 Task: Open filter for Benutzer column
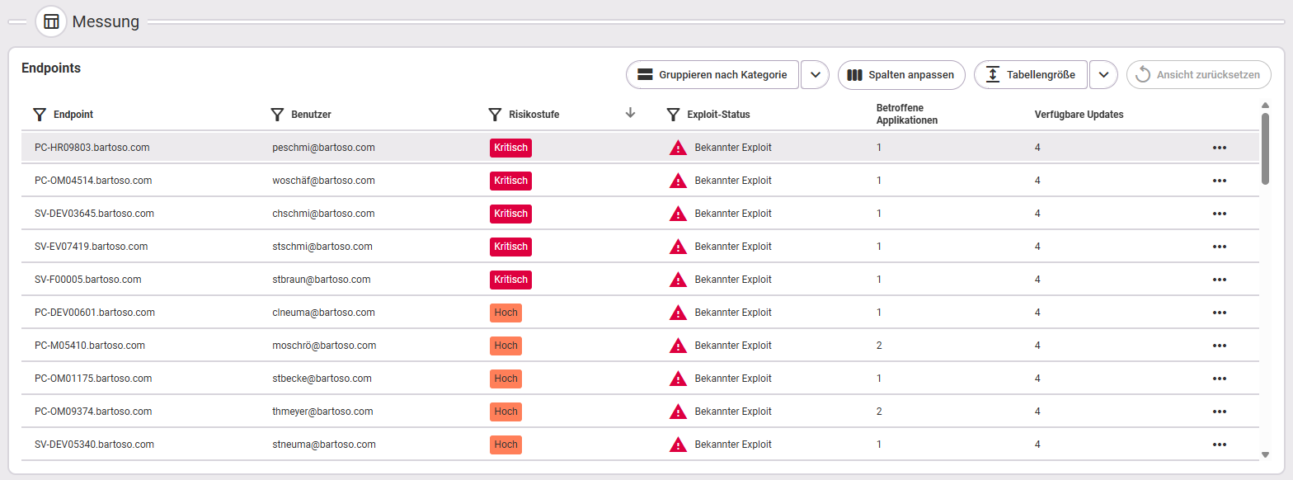click(x=277, y=115)
